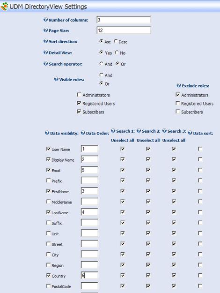Click the Email data order field

point(89,170)
